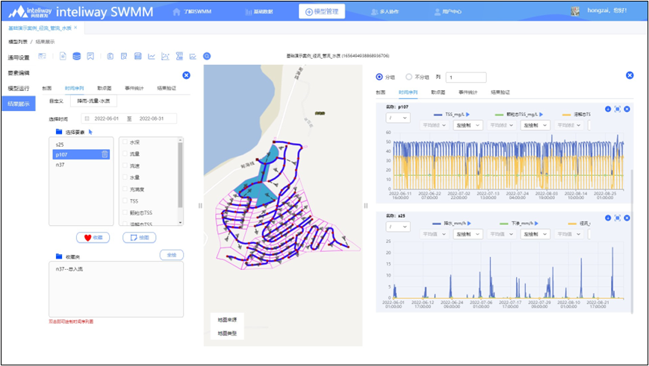Click the fullscreen icon on p107 chart

[618, 109]
